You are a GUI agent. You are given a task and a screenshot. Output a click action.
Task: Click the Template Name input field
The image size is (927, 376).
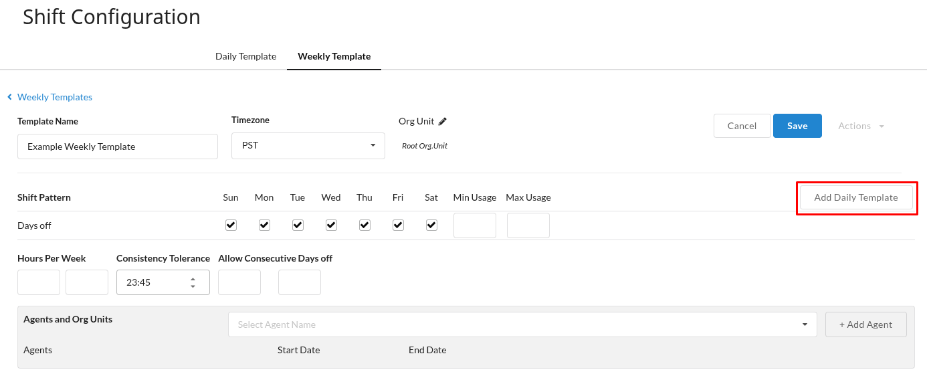[x=117, y=147]
